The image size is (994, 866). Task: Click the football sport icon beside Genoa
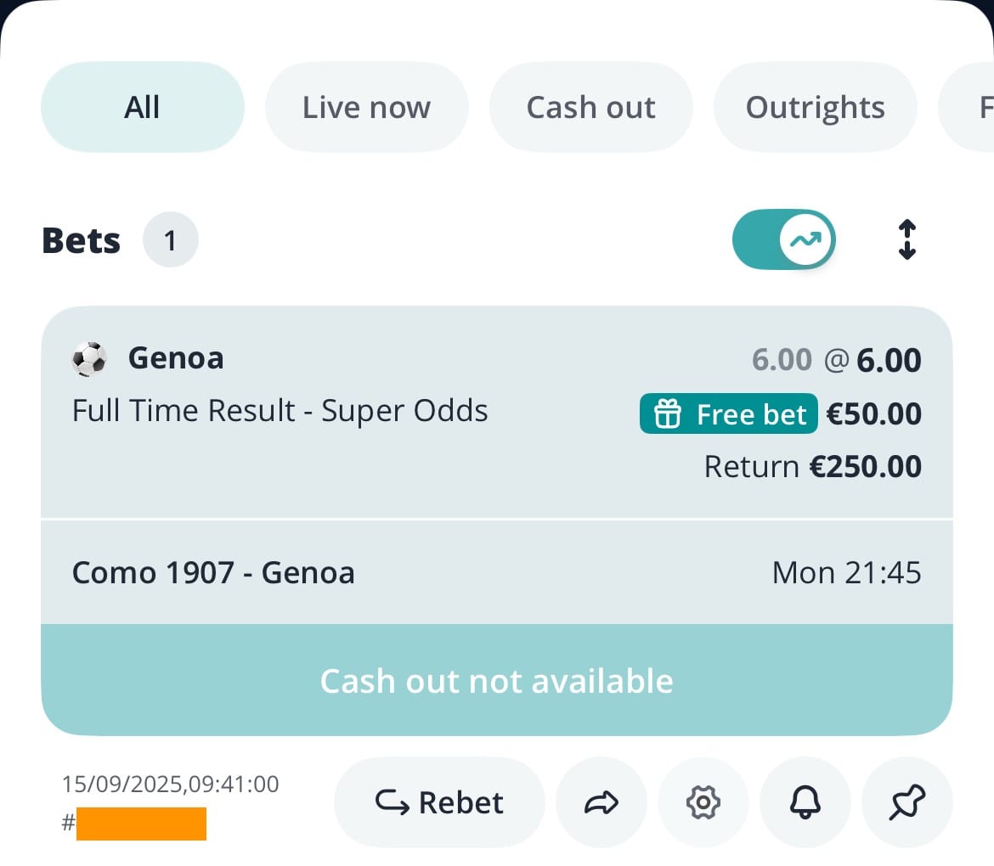89,359
